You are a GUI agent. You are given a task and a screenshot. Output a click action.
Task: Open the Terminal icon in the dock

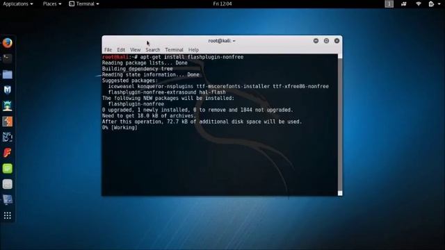tap(8, 58)
